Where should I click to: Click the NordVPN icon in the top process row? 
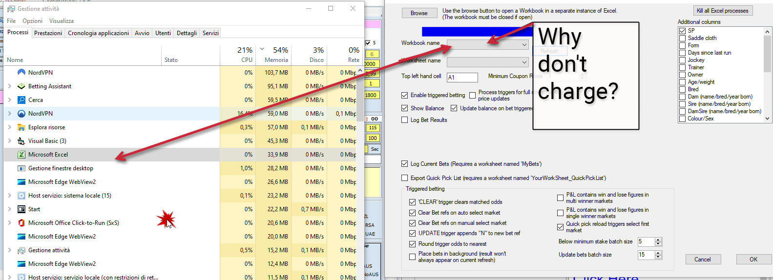21,72
